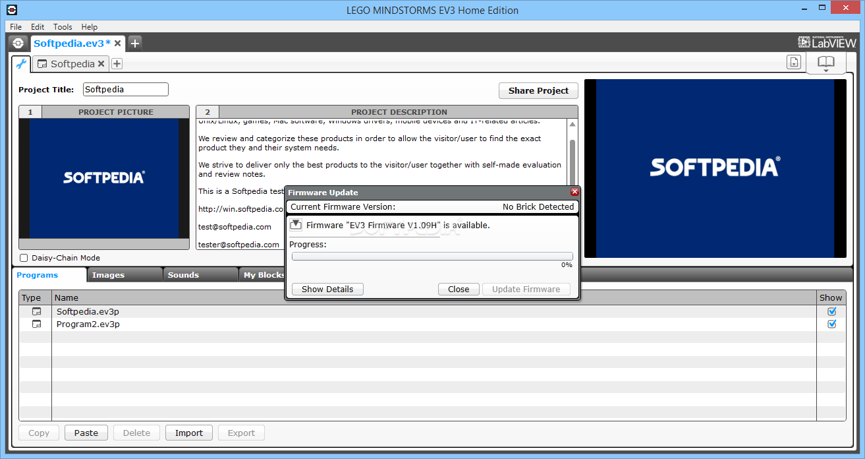The image size is (865, 459).
Task: Switch to the Programs tab
Action: coord(49,275)
